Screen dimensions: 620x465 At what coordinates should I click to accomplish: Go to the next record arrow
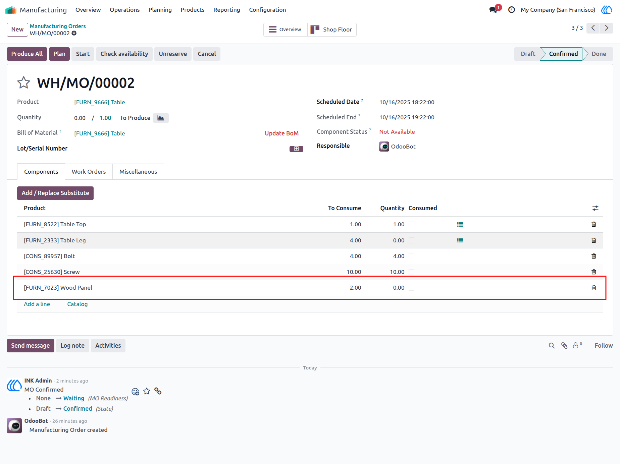click(x=607, y=28)
